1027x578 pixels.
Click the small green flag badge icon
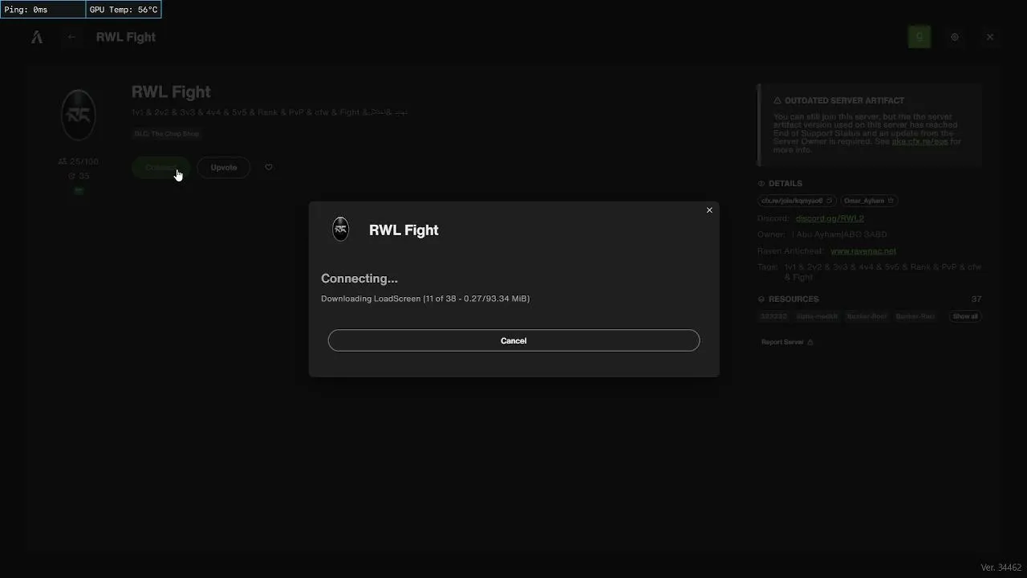point(79,191)
